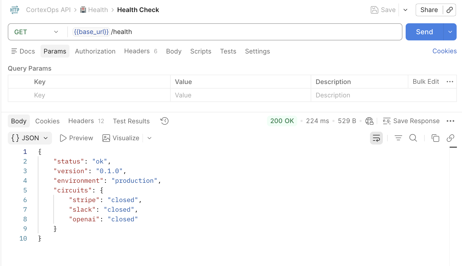
Task: Open the JSON format dropdown
Action: coord(30,138)
